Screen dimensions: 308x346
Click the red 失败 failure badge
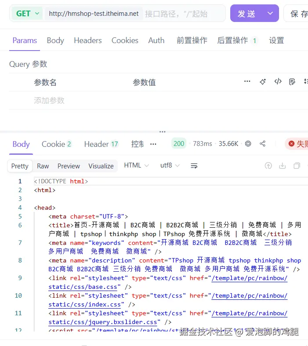pos(297,144)
